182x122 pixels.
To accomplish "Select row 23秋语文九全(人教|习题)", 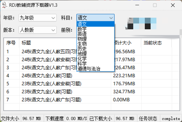I will [92, 91].
